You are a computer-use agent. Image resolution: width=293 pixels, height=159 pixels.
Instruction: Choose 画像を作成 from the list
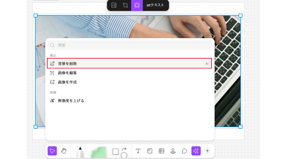coord(129,82)
